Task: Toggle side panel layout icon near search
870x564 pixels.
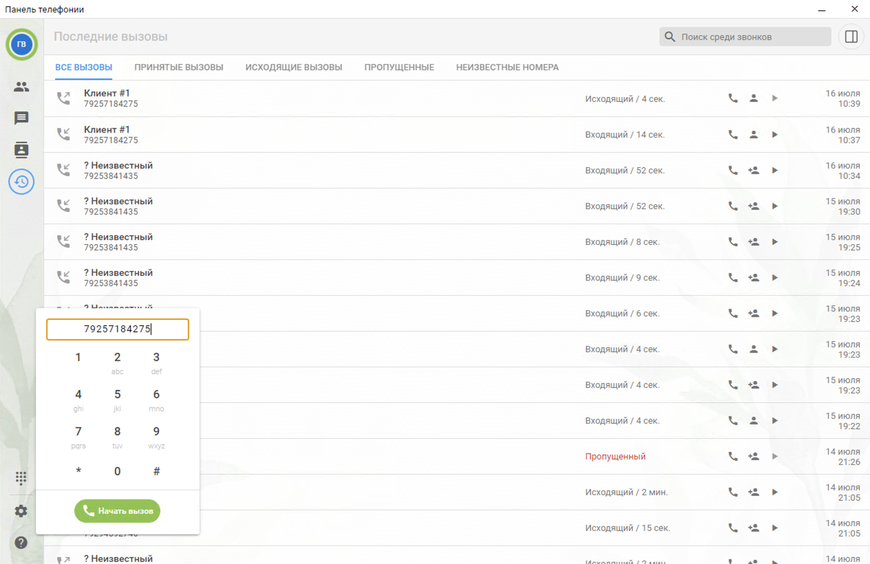Action: click(x=851, y=36)
